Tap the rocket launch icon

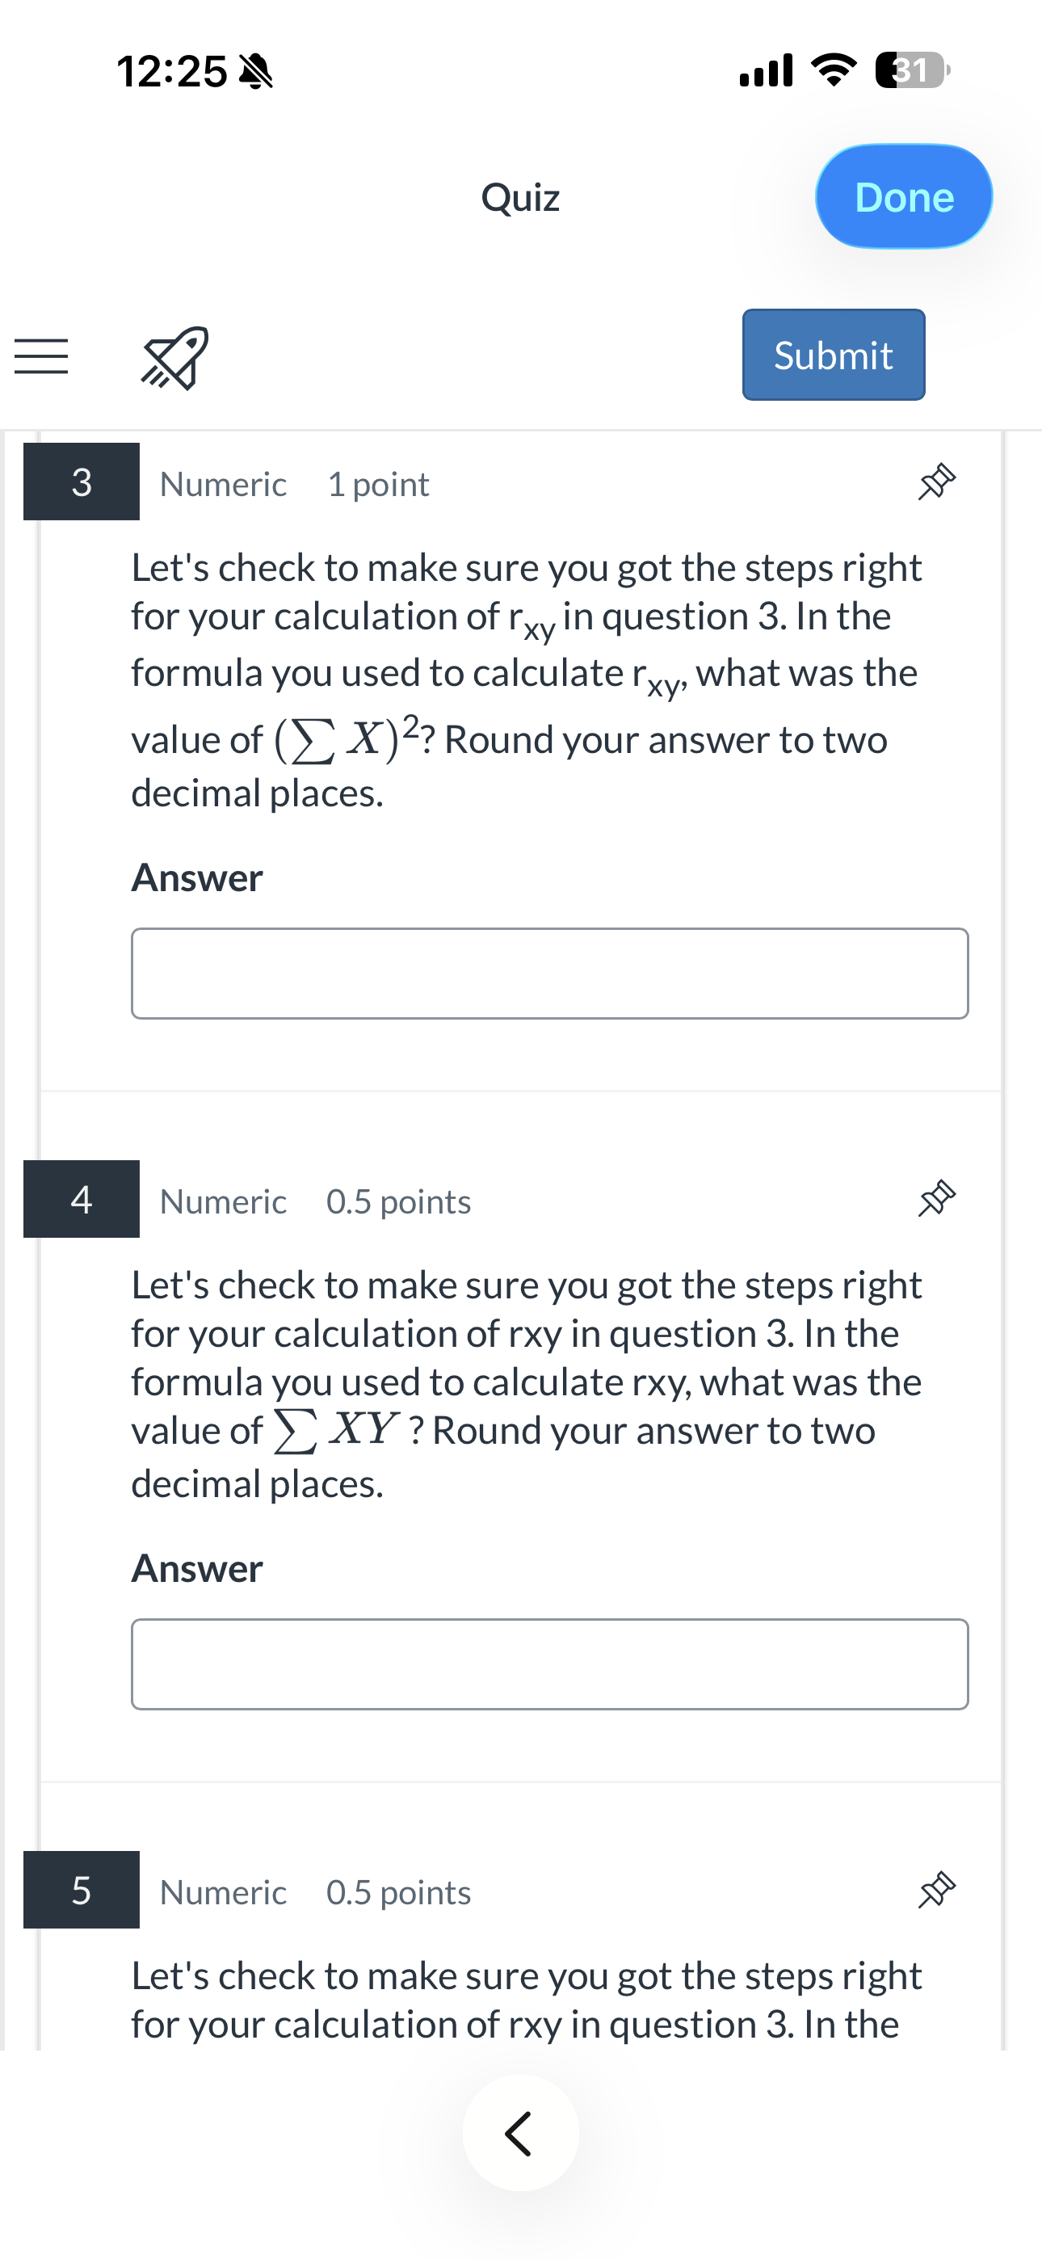[x=174, y=357]
